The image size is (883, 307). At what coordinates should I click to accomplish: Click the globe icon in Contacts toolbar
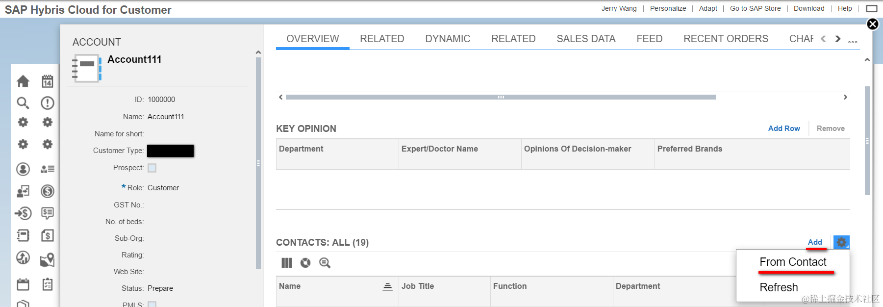(x=305, y=263)
